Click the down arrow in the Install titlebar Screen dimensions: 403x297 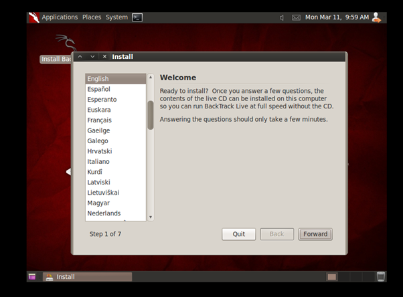92,56
